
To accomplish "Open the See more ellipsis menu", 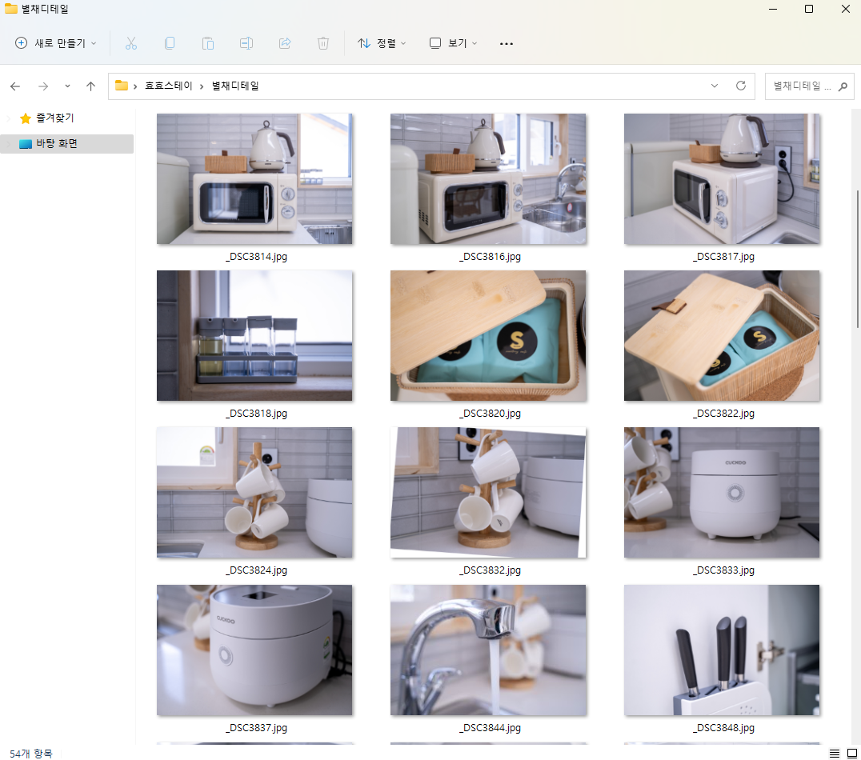I will [506, 43].
